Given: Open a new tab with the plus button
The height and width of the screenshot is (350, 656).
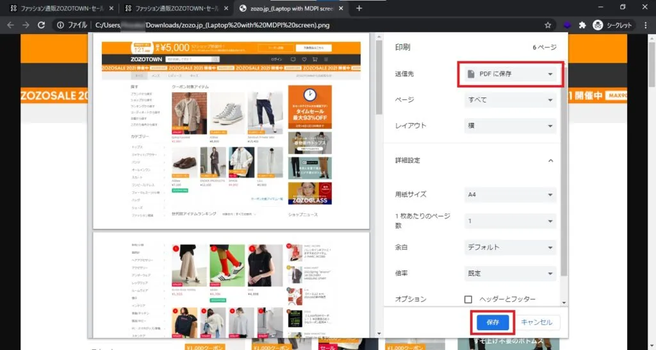Looking at the screenshot, I should point(359,8).
